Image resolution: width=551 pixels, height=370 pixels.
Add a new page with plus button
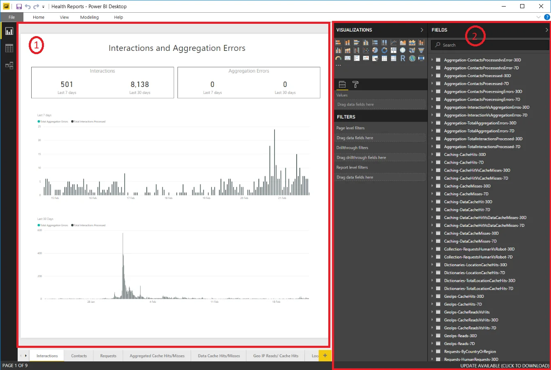coord(325,356)
